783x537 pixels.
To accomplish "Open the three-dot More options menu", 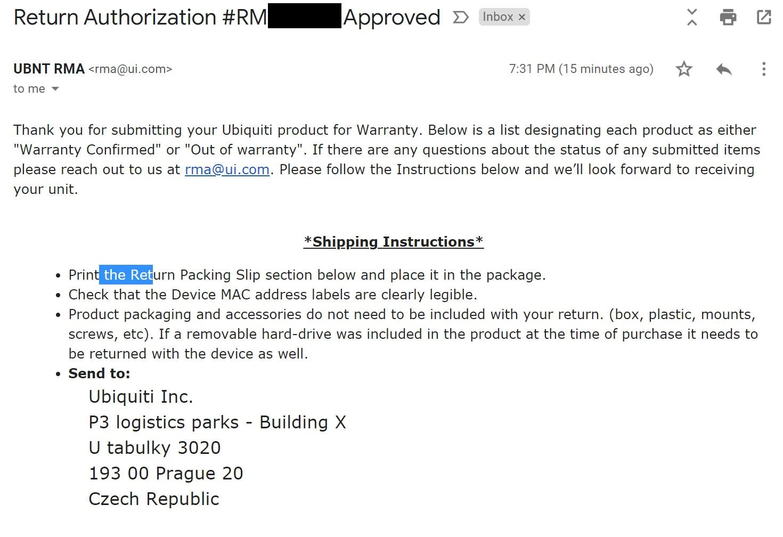I will [x=764, y=69].
